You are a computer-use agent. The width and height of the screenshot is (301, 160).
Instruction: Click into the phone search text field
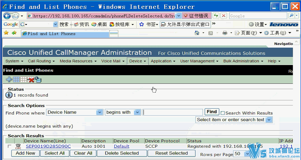173,112
